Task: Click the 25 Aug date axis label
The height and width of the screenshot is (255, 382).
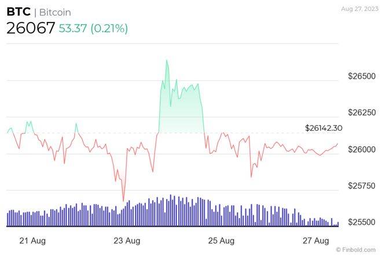Action: (221, 239)
